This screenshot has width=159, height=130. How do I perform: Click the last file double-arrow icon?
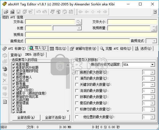(x=105, y=12)
